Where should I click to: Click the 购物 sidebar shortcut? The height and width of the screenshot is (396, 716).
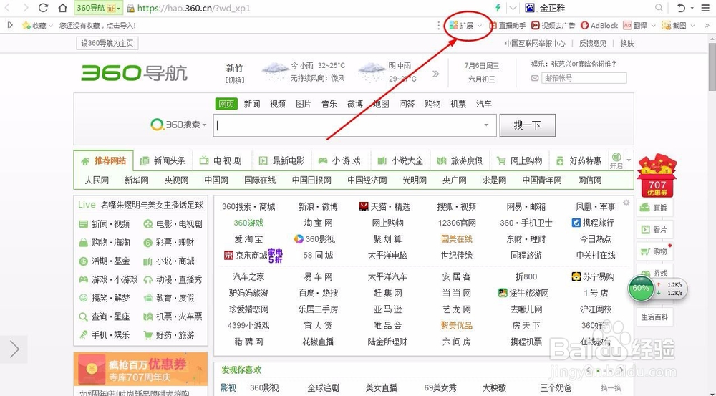click(x=654, y=251)
